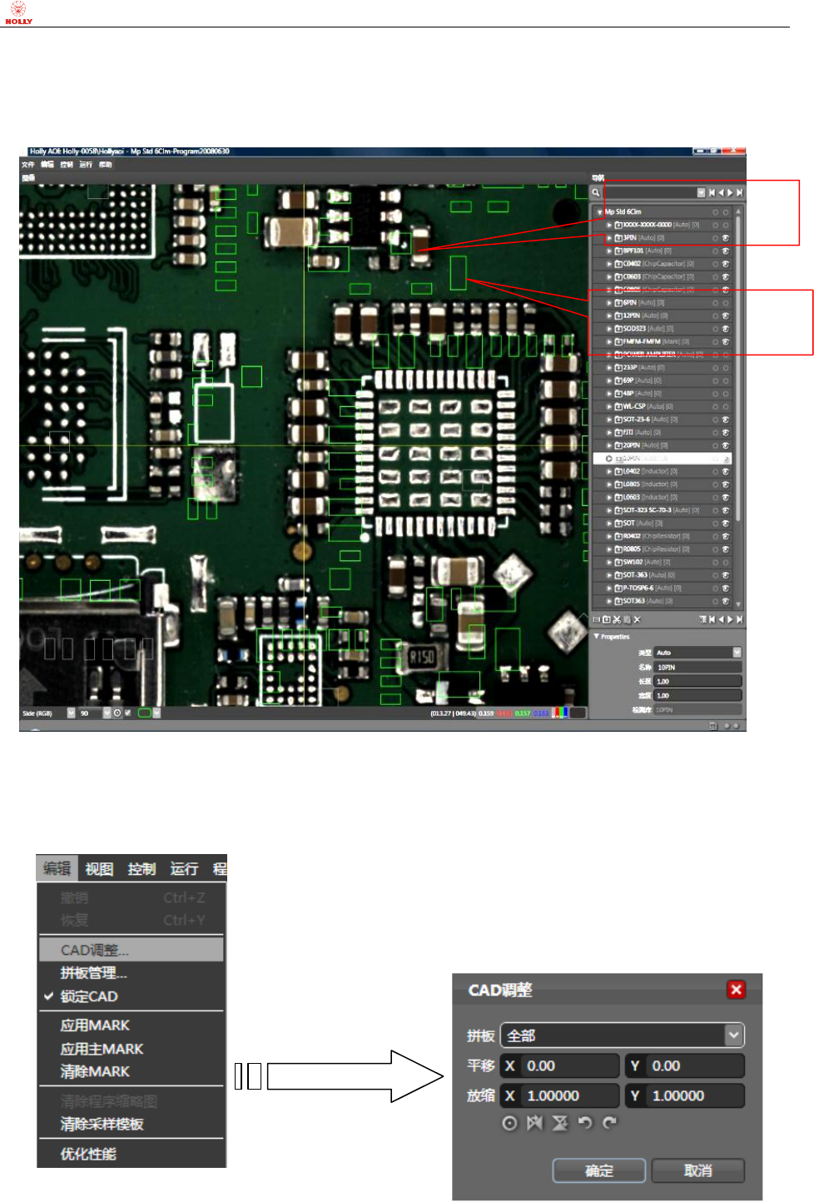Image resolution: width=814 pixels, height=1202 pixels.
Task: Open 拼板 dropdown showing 全部
Action: point(623,1036)
